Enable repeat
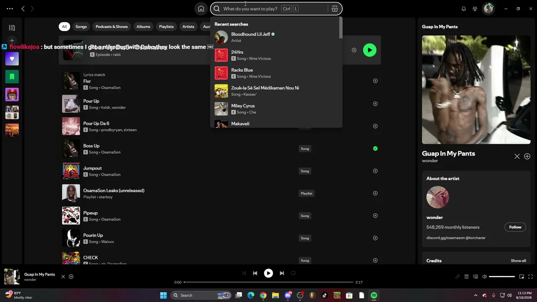 [293, 273]
